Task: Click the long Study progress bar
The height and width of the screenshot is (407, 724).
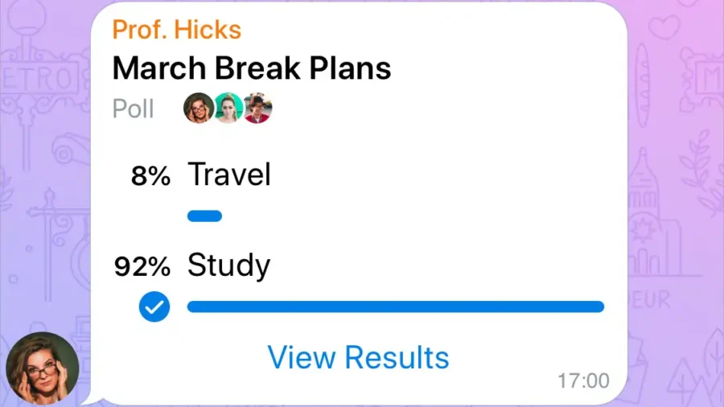Action: point(395,306)
